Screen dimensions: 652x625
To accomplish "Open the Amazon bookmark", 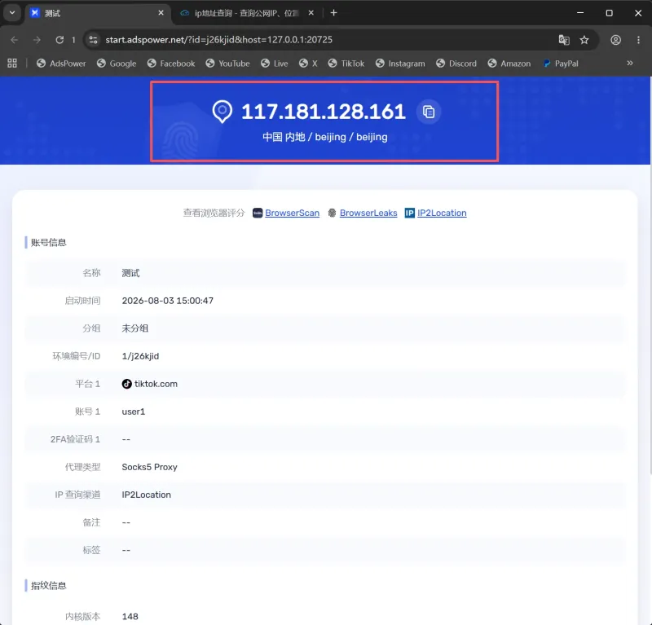I will tap(509, 64).
